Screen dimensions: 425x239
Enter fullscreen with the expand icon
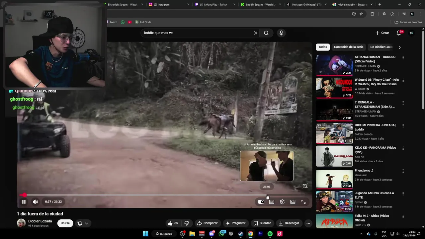[x=303, y=202]
